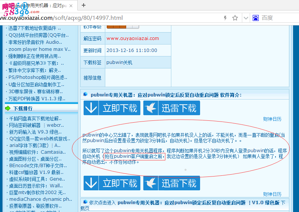Click the Baidu paw search icon
The width and height of the screenshot is (299, 212).
(x=256, y=18)
